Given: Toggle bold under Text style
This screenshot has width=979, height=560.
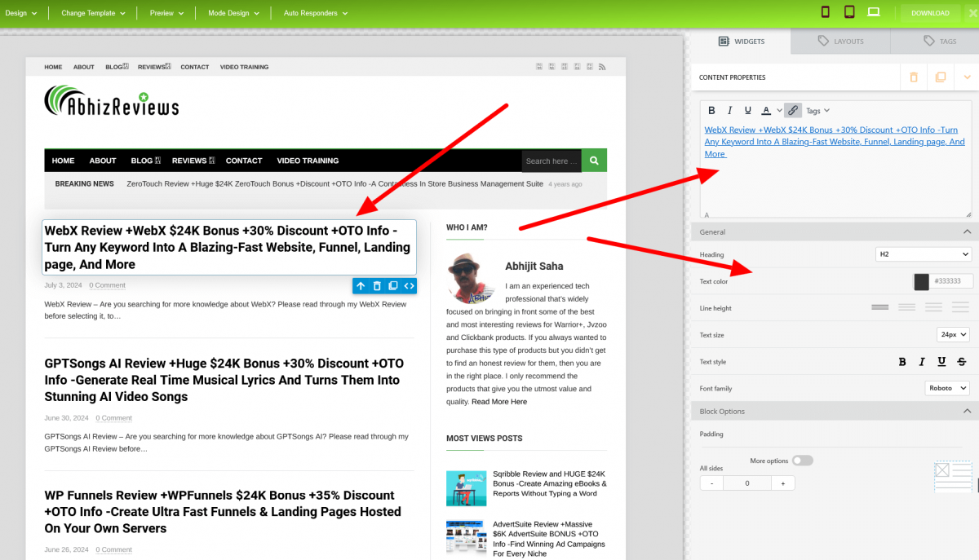Looking at the screenshot, I should [x=902, y=362].
